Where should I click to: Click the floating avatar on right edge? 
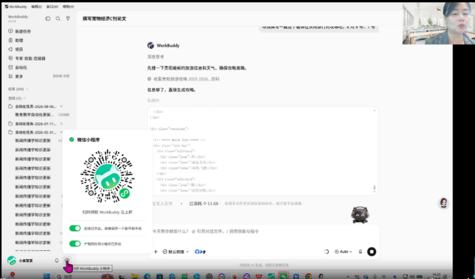pyautogui.click(x=444, y=203)
